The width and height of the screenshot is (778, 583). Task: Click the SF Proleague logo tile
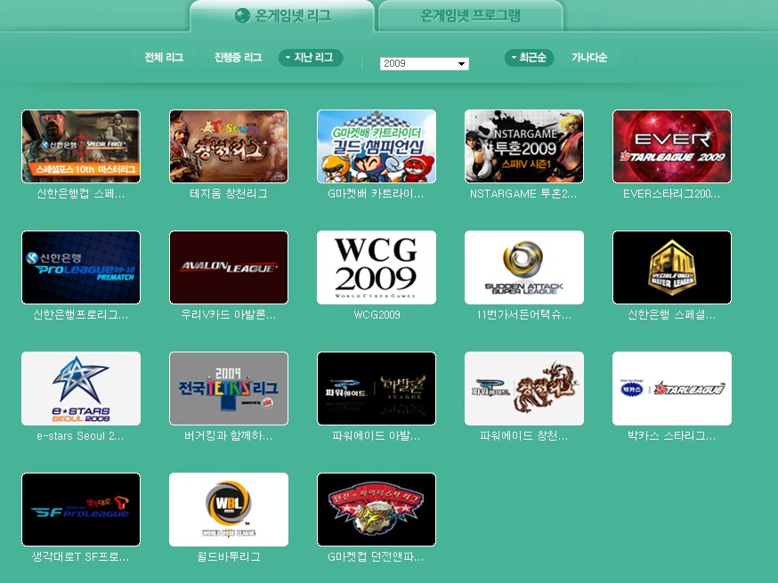point(81,509)
